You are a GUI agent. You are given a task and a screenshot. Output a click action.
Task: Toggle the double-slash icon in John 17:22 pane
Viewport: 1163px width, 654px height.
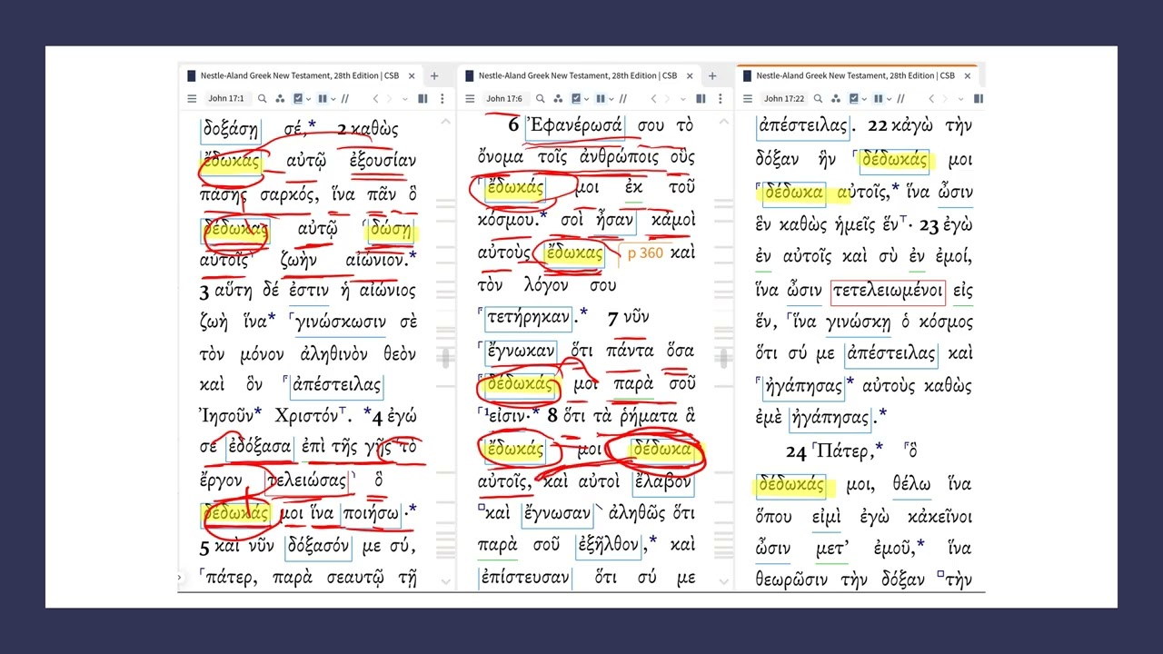click(900, 98)
